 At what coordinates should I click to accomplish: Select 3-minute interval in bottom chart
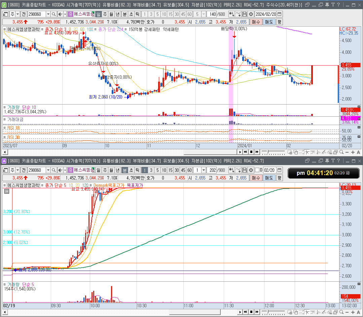pos(151,170)
